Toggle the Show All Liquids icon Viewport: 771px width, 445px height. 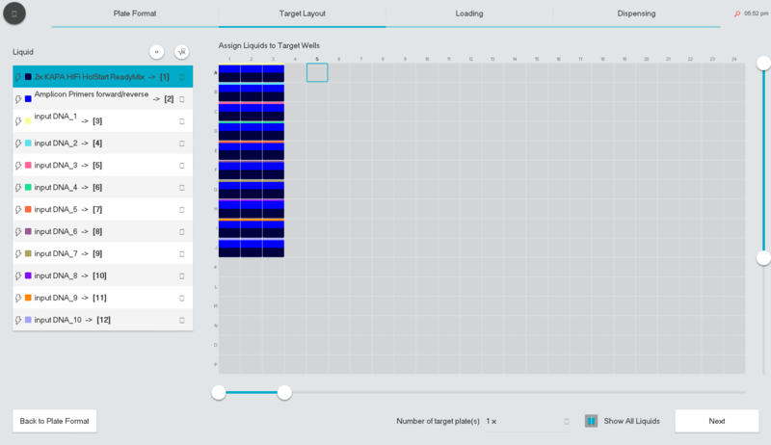pyautogui.click(x=591, y=421)
